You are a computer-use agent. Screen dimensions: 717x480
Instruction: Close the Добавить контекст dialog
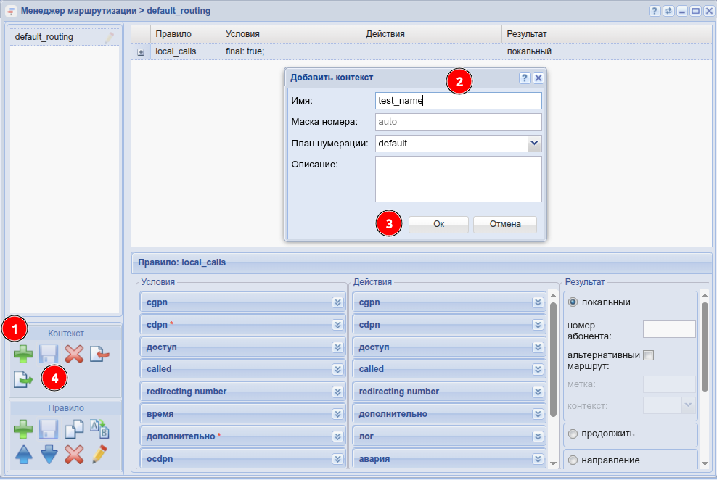(x=538, y=78)
